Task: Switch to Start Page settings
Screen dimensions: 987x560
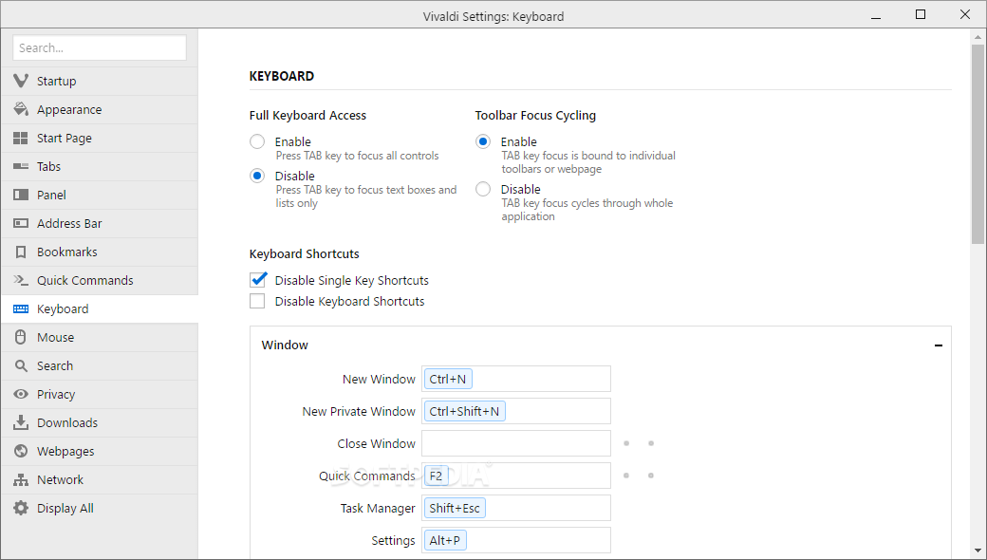Action: [100, 138]
